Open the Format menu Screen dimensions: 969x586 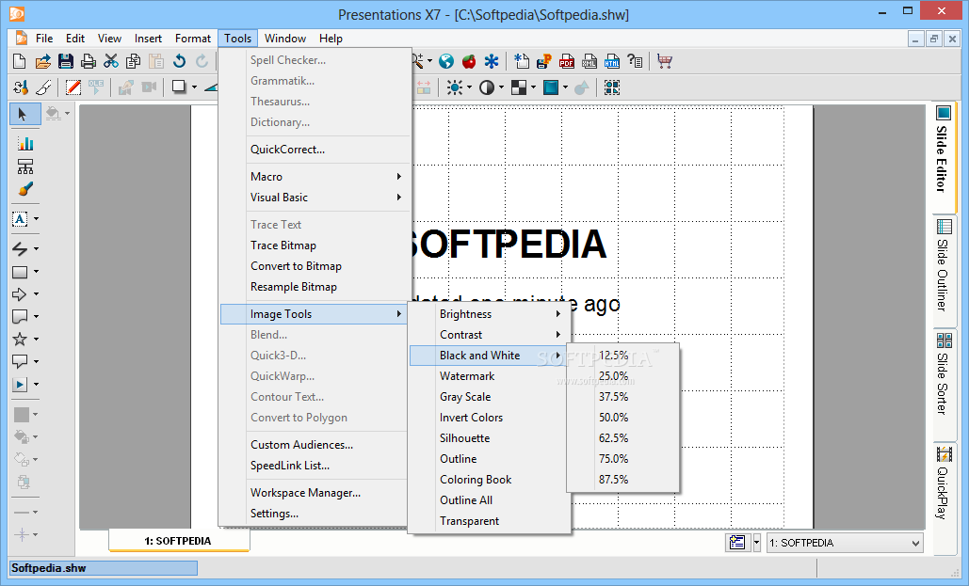tap(193, 39)
